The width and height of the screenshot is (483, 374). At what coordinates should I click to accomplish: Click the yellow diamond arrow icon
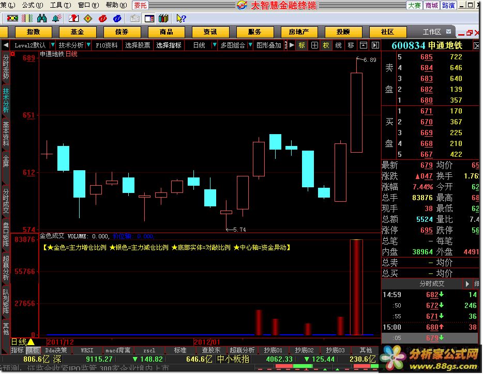click(x=88, y=19)
